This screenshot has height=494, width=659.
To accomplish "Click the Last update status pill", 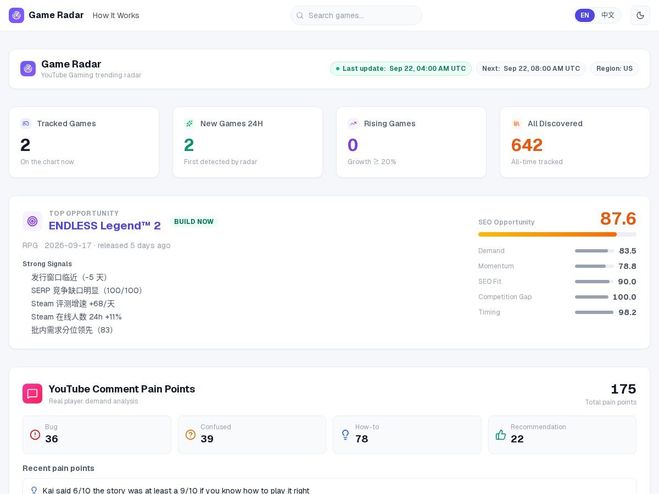I will 401,69.
